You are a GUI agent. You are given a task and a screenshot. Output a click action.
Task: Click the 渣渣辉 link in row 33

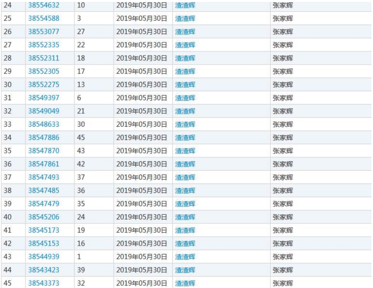[185, 124]
